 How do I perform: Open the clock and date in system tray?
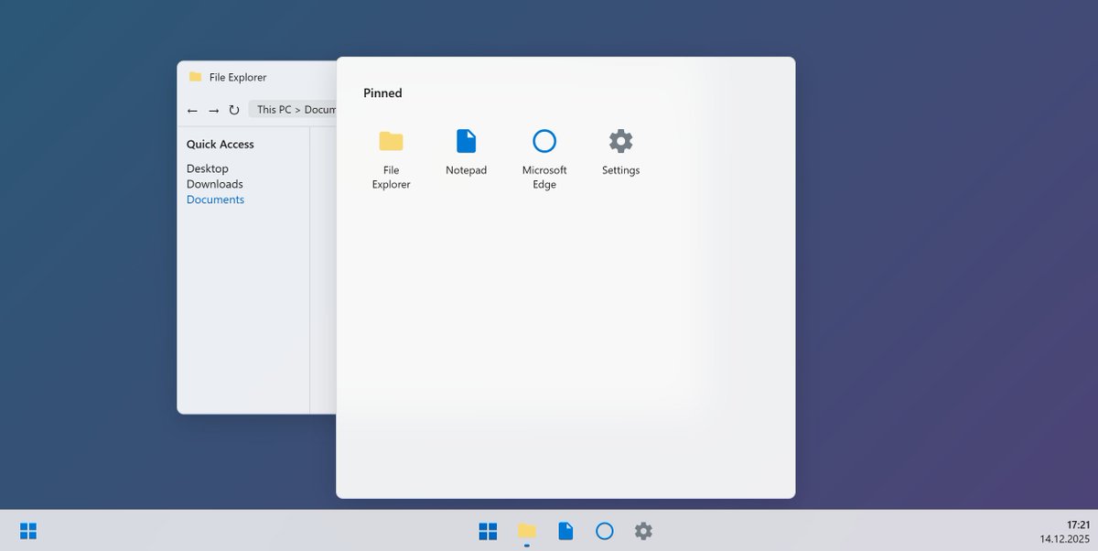pos(1065,531)
